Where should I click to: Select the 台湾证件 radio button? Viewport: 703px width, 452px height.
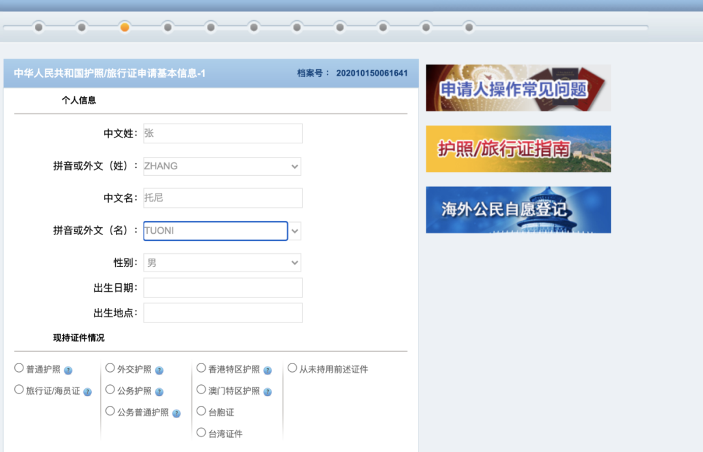[201, 432]
